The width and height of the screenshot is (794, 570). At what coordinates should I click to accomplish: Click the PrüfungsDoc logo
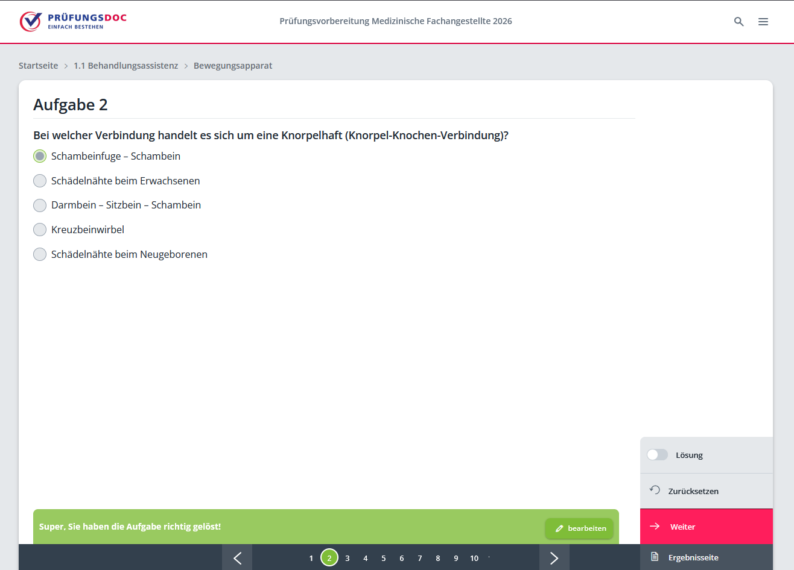(x=73, y=21)
